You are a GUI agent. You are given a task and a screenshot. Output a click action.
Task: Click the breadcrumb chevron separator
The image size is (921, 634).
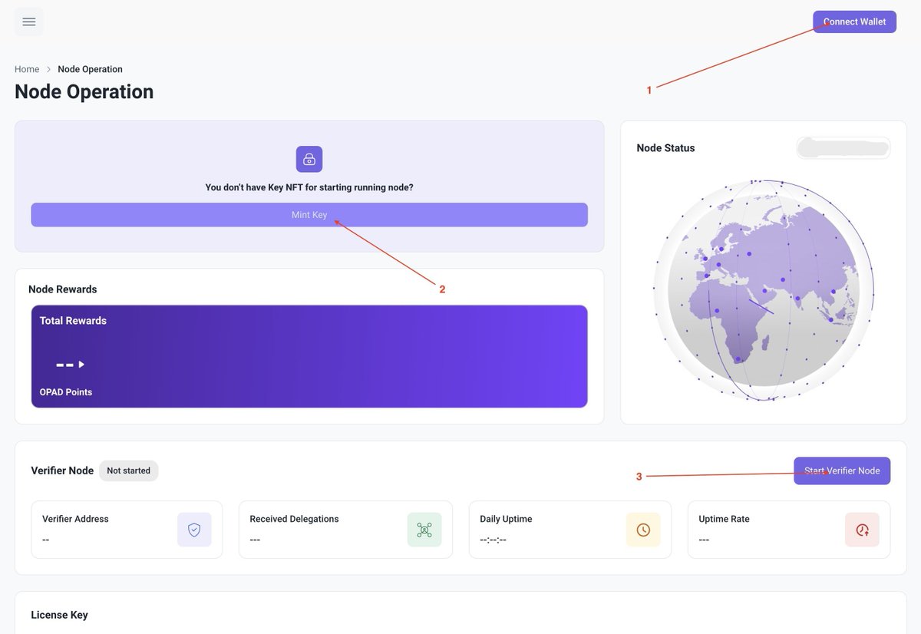pyautogui.click(x=48, y=69)
